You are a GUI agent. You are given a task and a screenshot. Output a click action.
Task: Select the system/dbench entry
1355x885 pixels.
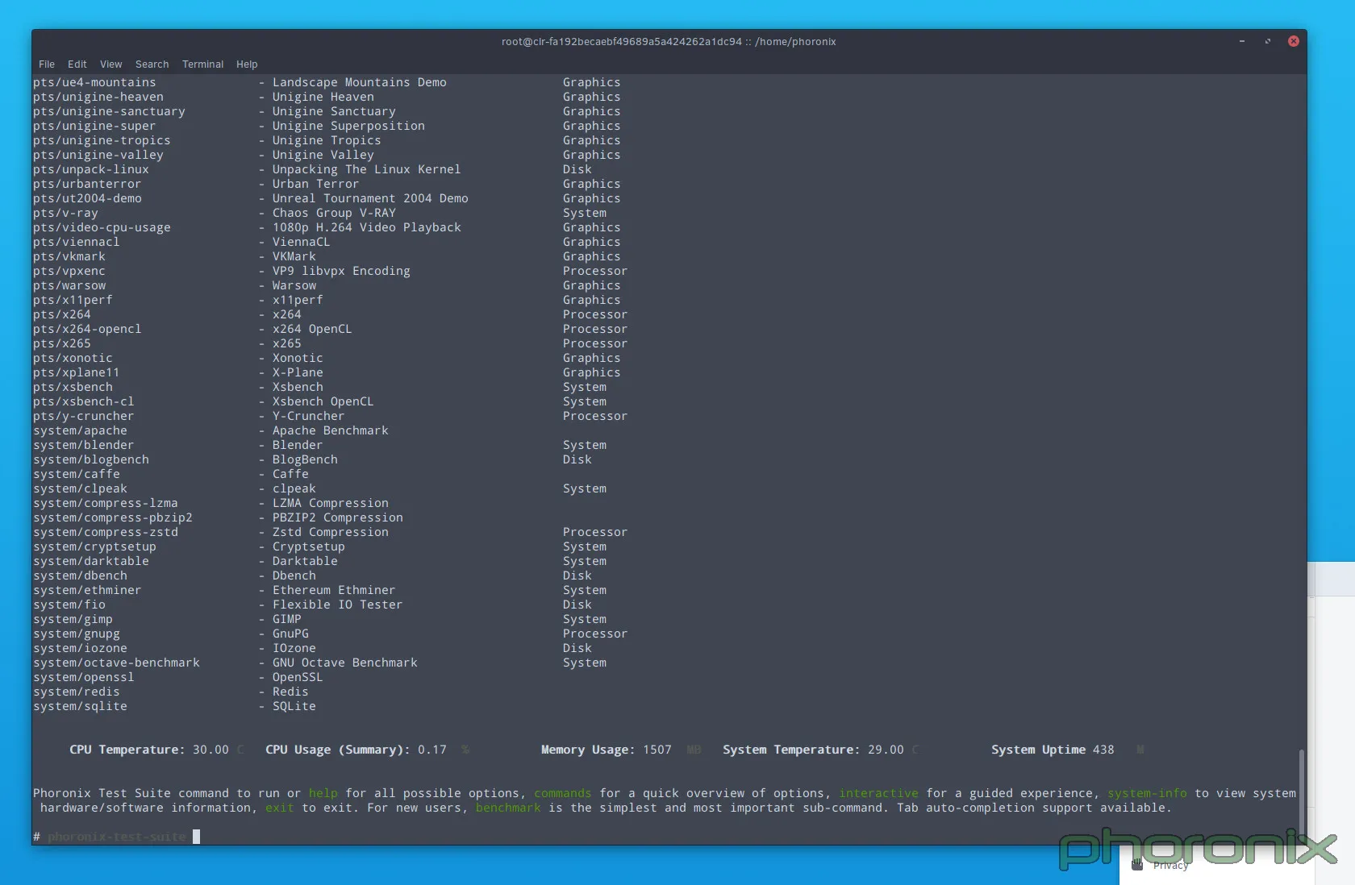[80, 575]
